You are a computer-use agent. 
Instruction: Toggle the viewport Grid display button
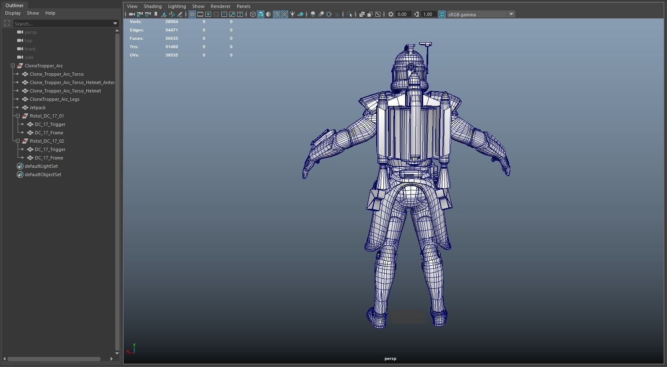click(x=192, y=14)
